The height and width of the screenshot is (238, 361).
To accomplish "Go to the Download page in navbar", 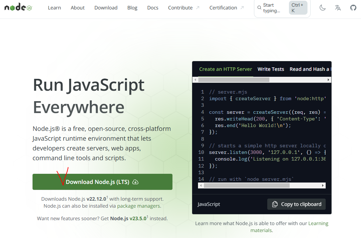I will pos(106,8).
